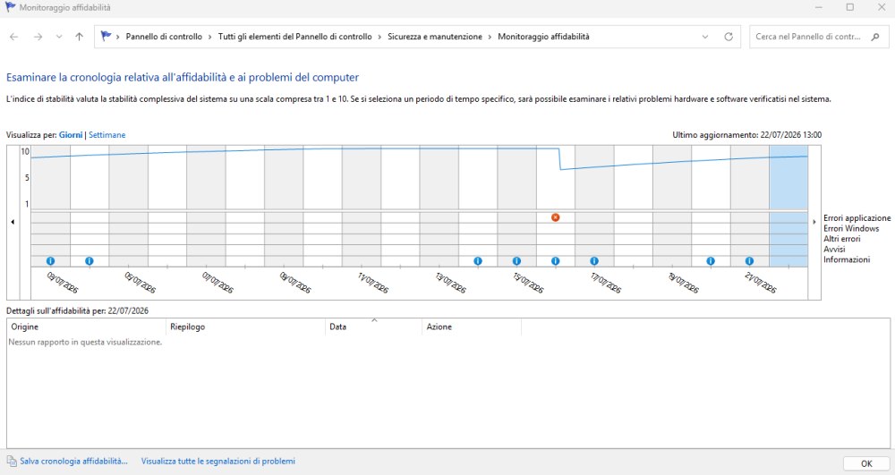Open the recent locations chevron
Viewport: 895px width, 475px height.
(x=59, y=37)
